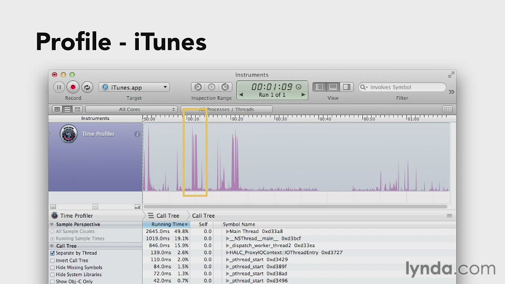The height and width of the screenshot is (284, 505).
Task: Show the toolbar overflow double chevron
Action: pyautogui.click(x=451, y=92)
